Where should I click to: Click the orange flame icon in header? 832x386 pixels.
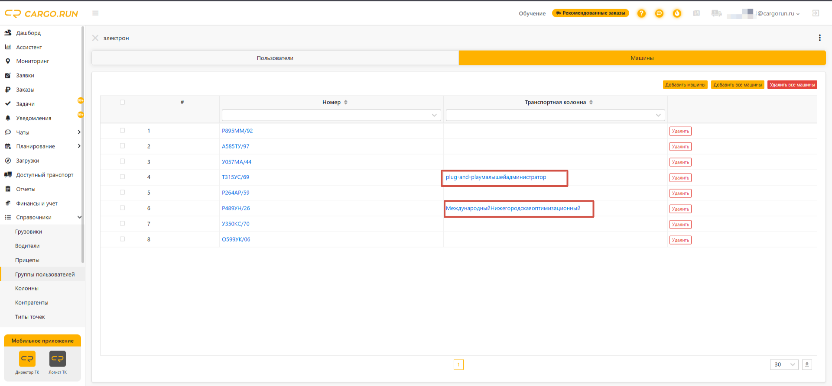677,13
